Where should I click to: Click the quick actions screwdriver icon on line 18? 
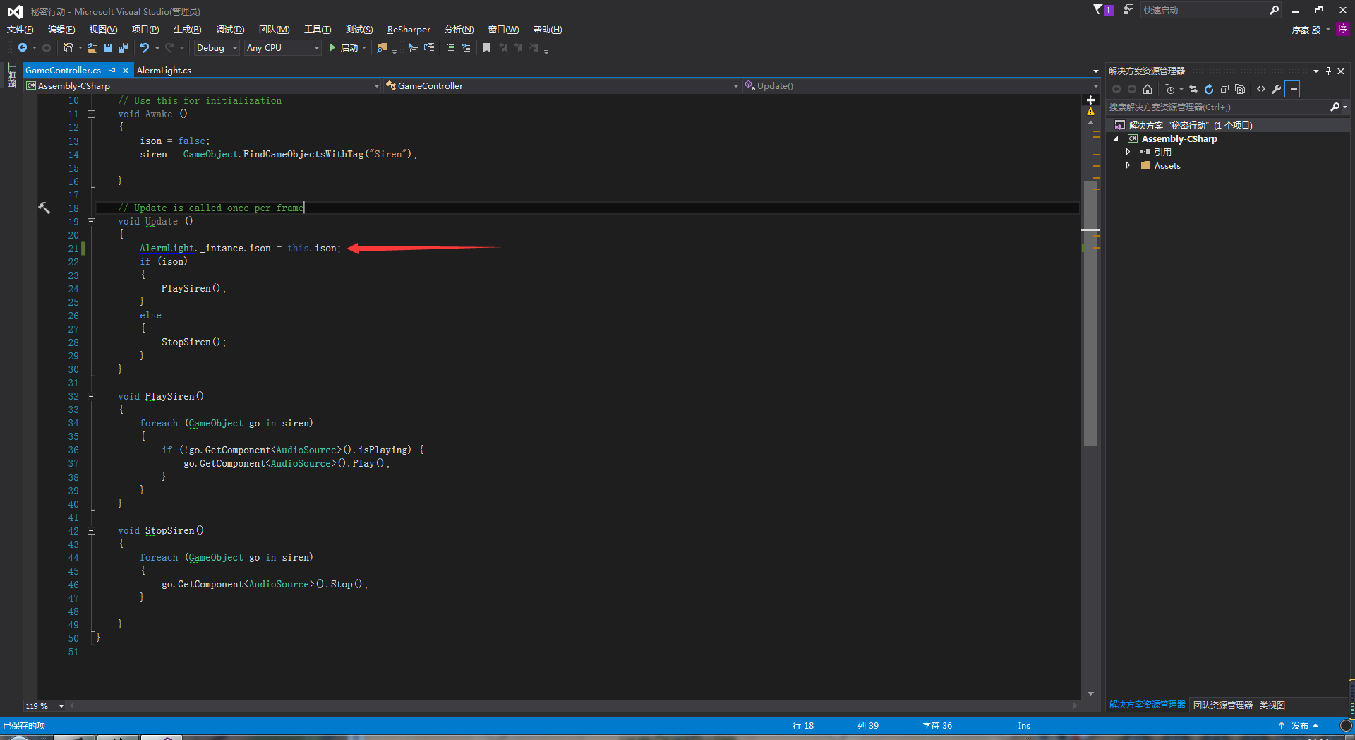[x=44, y=208]
